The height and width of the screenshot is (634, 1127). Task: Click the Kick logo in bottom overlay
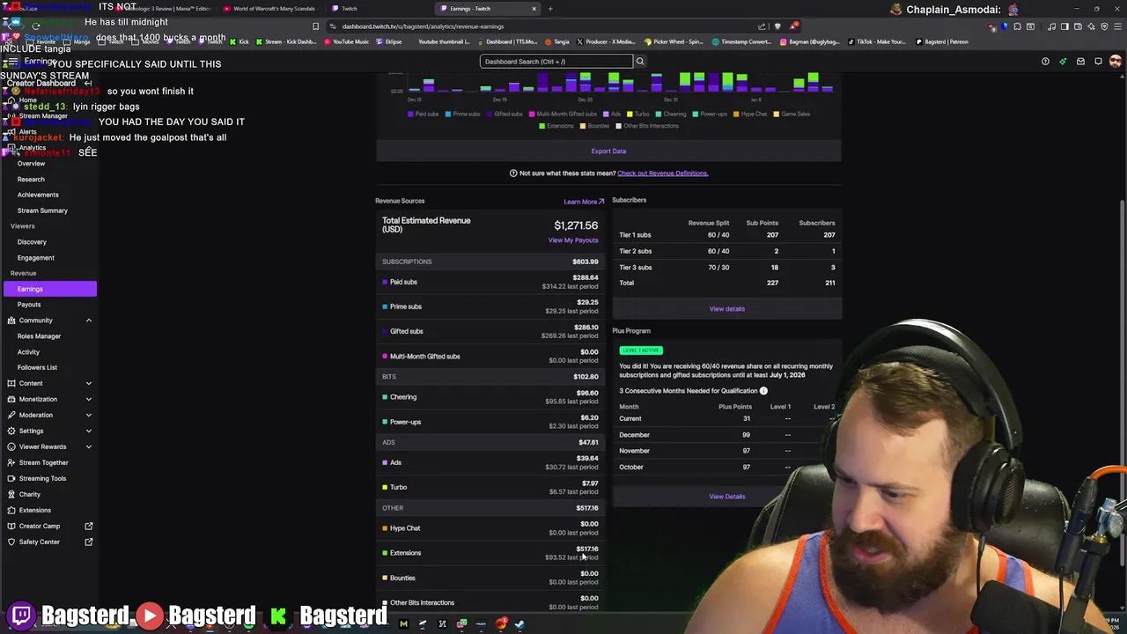pyautogui.click(x=278, y=616)
